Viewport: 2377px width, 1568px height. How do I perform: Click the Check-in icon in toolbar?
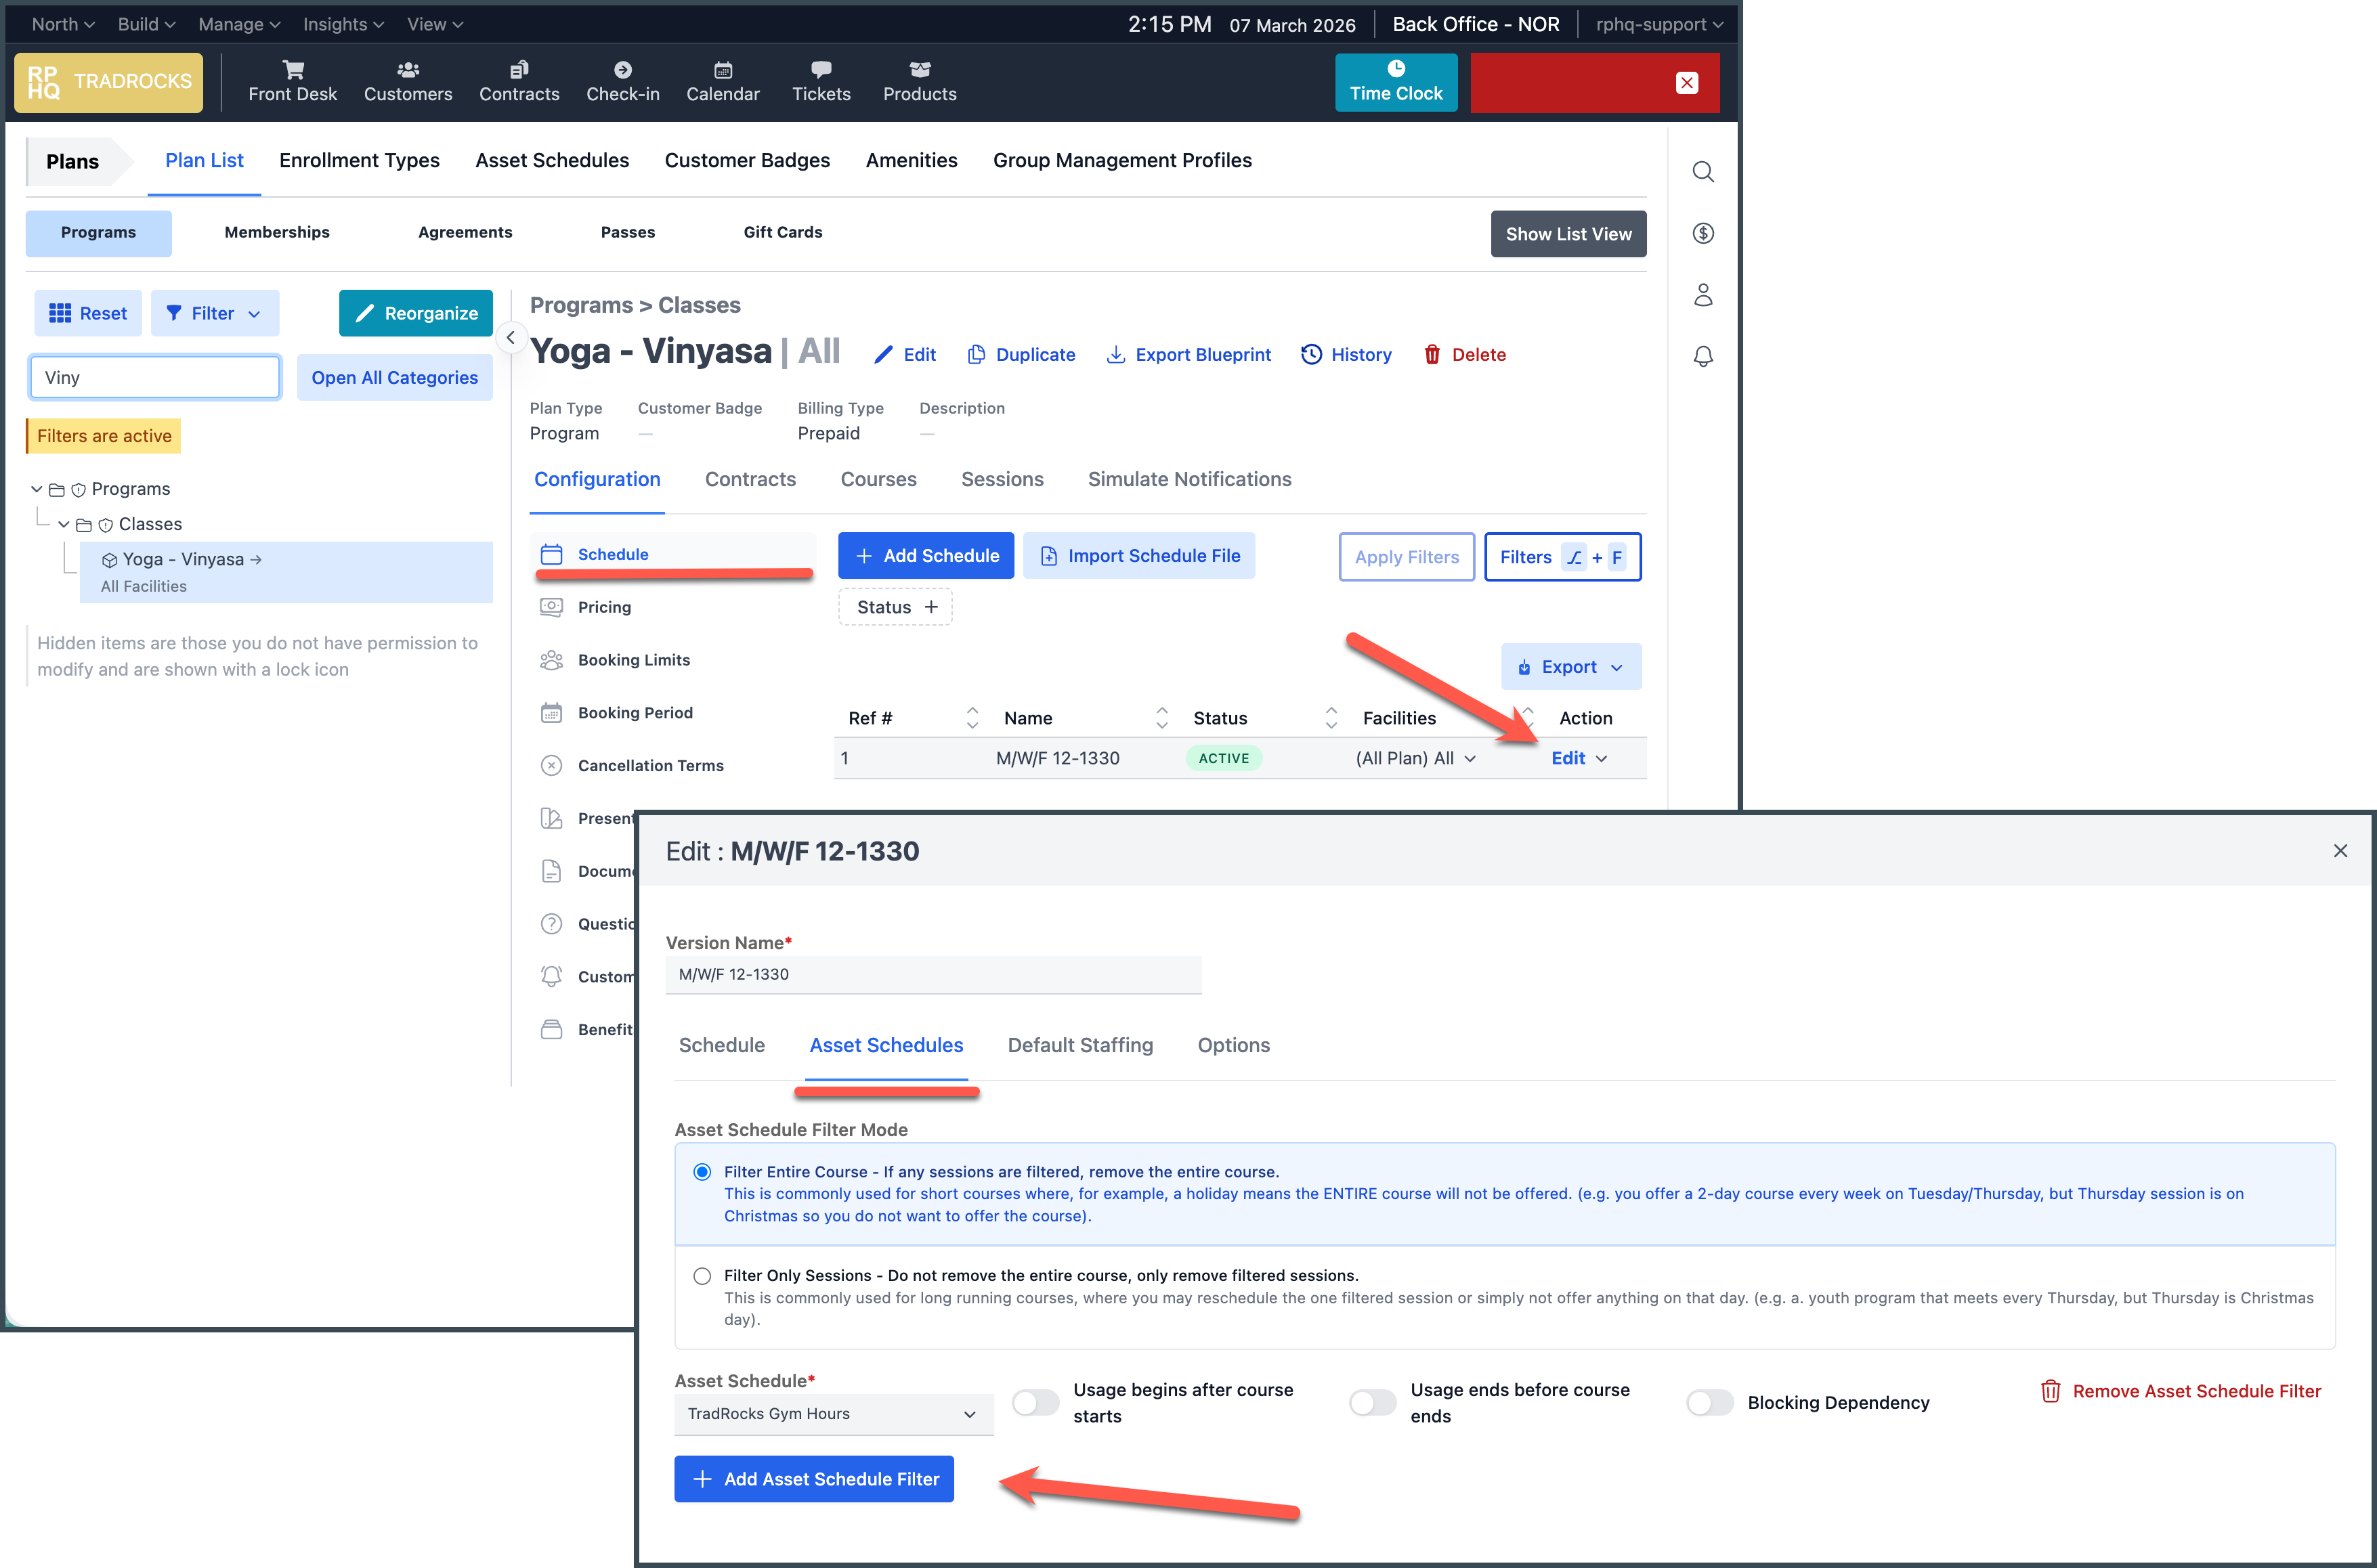point(622,70)
